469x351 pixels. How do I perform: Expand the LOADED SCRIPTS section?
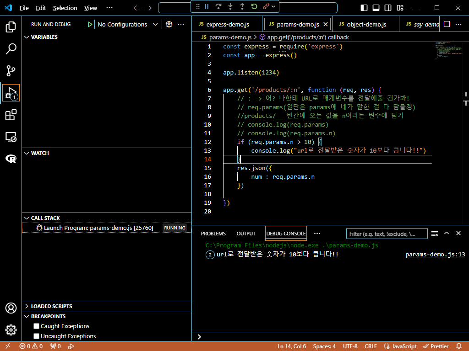coord(27,306)
